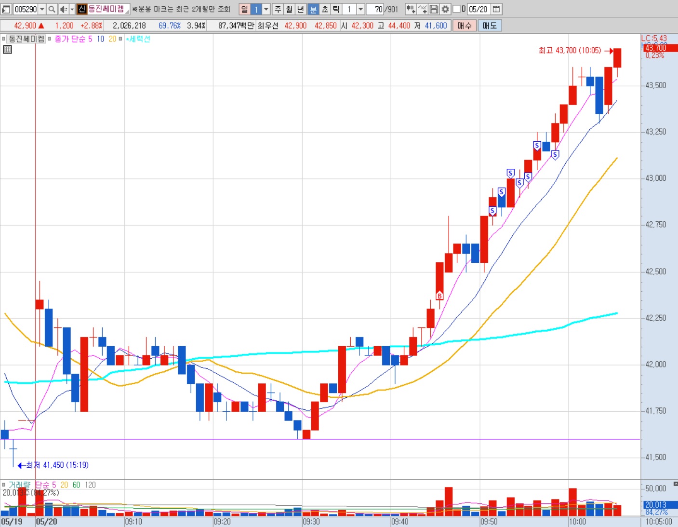The image size is (678, 527).
Task: Save chart settings with floppy disk icon
Action: point(434,9)
